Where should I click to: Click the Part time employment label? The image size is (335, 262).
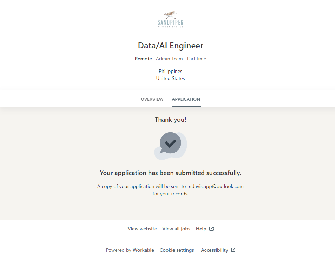[x=196, y=59]
